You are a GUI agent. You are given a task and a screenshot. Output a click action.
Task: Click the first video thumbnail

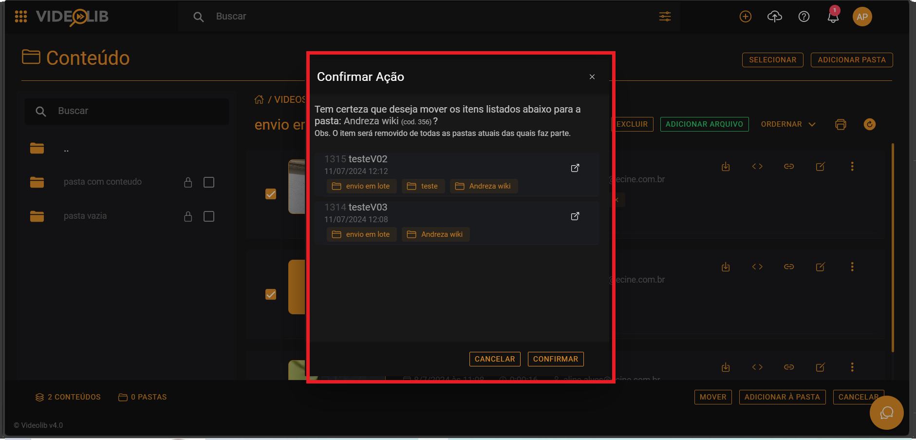click(x=297, y=187)
